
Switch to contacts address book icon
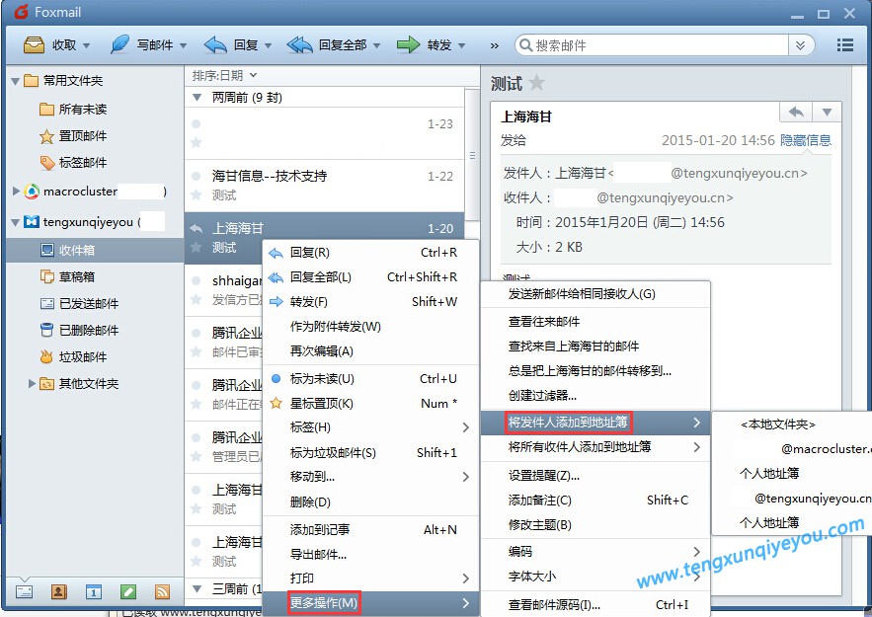click(x=59, y=591)
